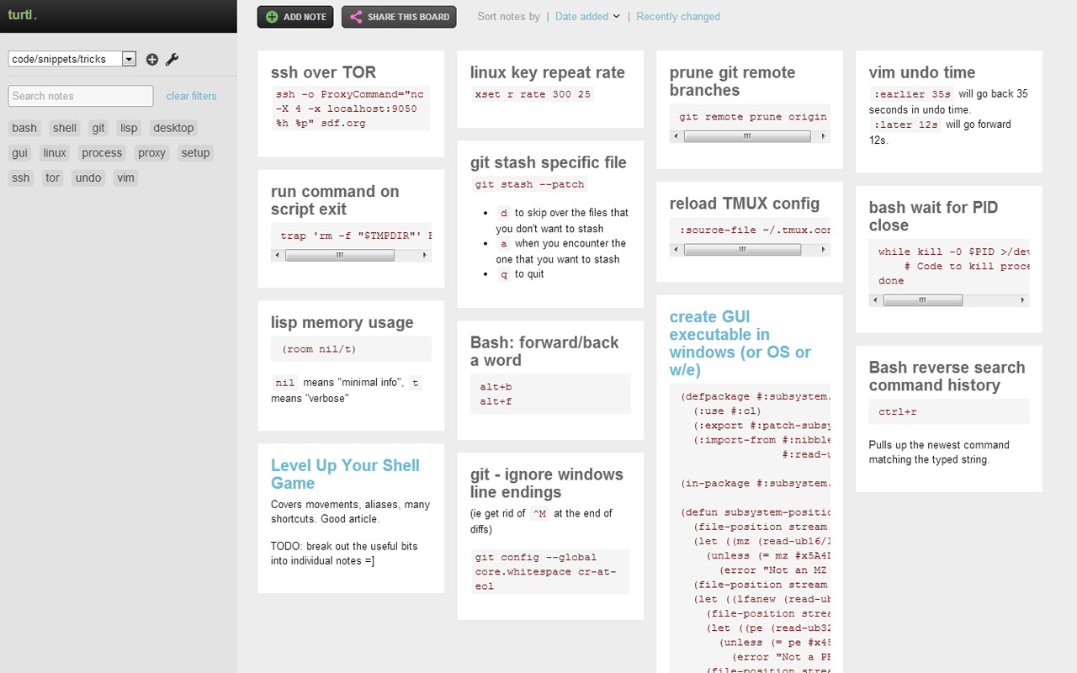Open the Date added sort dropdown

587,16
